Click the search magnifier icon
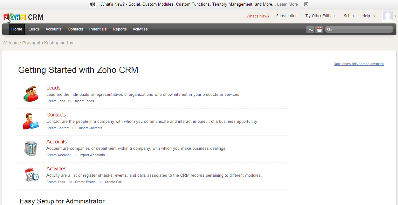 329,30
